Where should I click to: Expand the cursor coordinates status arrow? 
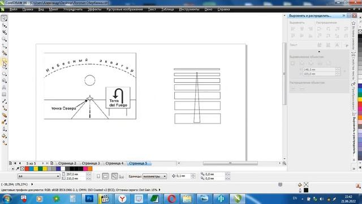[32, 184]
